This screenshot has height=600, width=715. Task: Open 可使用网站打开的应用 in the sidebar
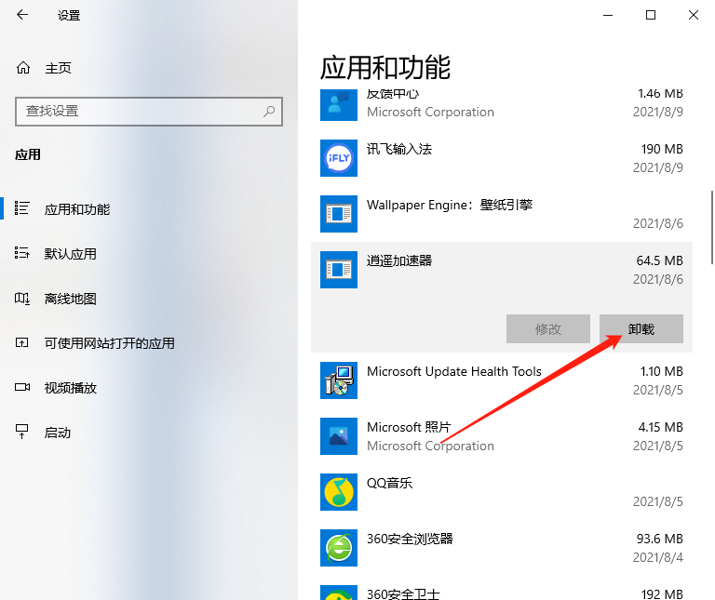coord(110,343)
